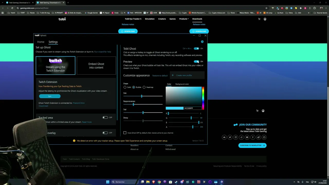
Task: Open the Chrome three-dot menu
Action: 326,8
